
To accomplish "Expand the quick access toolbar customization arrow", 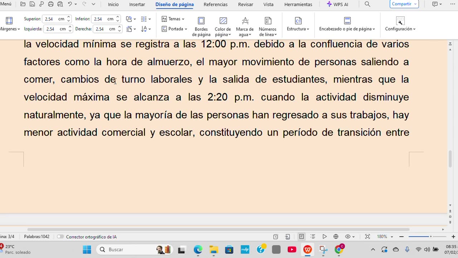I will click(93, 4).
